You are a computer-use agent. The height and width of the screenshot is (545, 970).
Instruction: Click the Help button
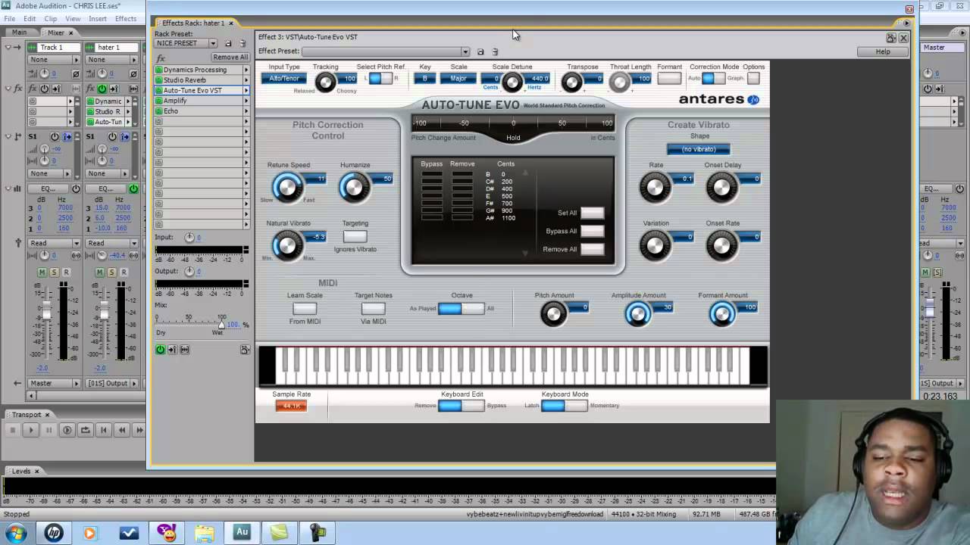coord(883,51)
